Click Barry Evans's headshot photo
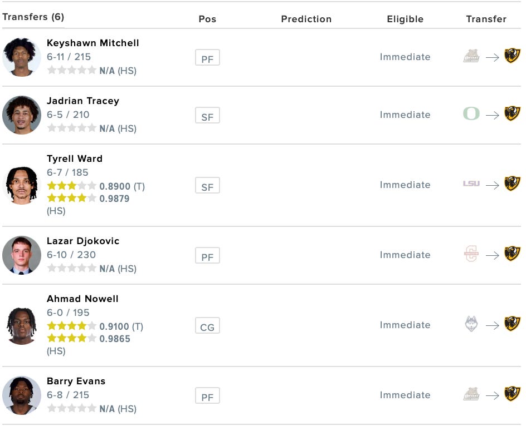This screenshot has width=526, height=426. click(22, 395)
